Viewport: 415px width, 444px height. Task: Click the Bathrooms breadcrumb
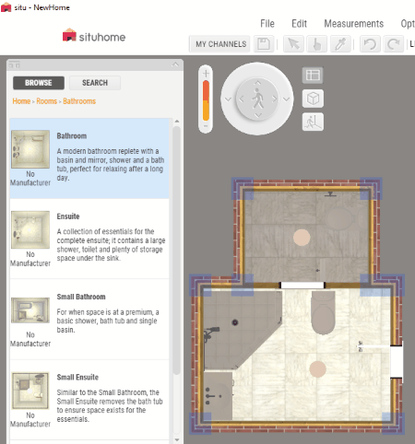pyautogui.click(x=79, y=101)
